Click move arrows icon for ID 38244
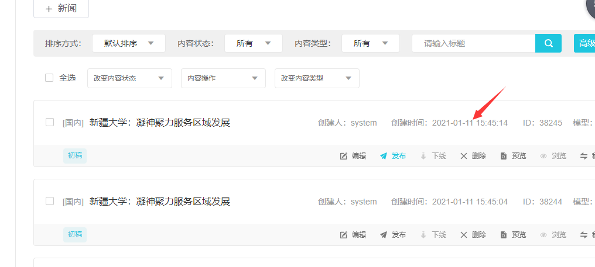595x267 pixels. [584, 235]
